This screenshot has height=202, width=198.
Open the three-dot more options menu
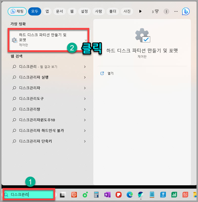(x=176, y=11)
